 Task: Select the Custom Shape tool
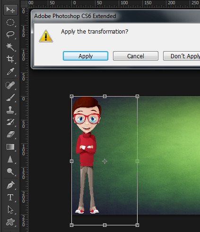(x=10, y=222)
